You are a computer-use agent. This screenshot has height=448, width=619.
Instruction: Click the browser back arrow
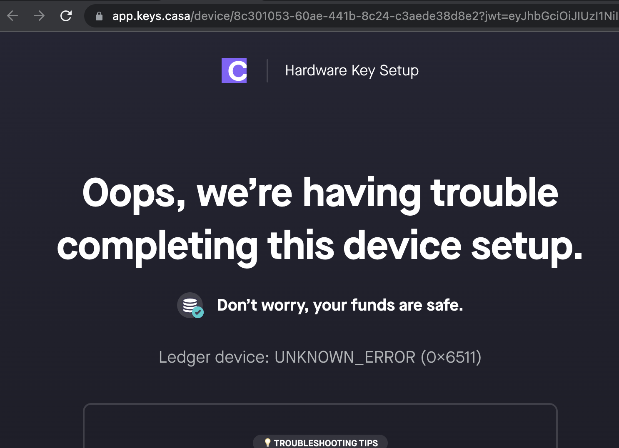click(12, 15)
